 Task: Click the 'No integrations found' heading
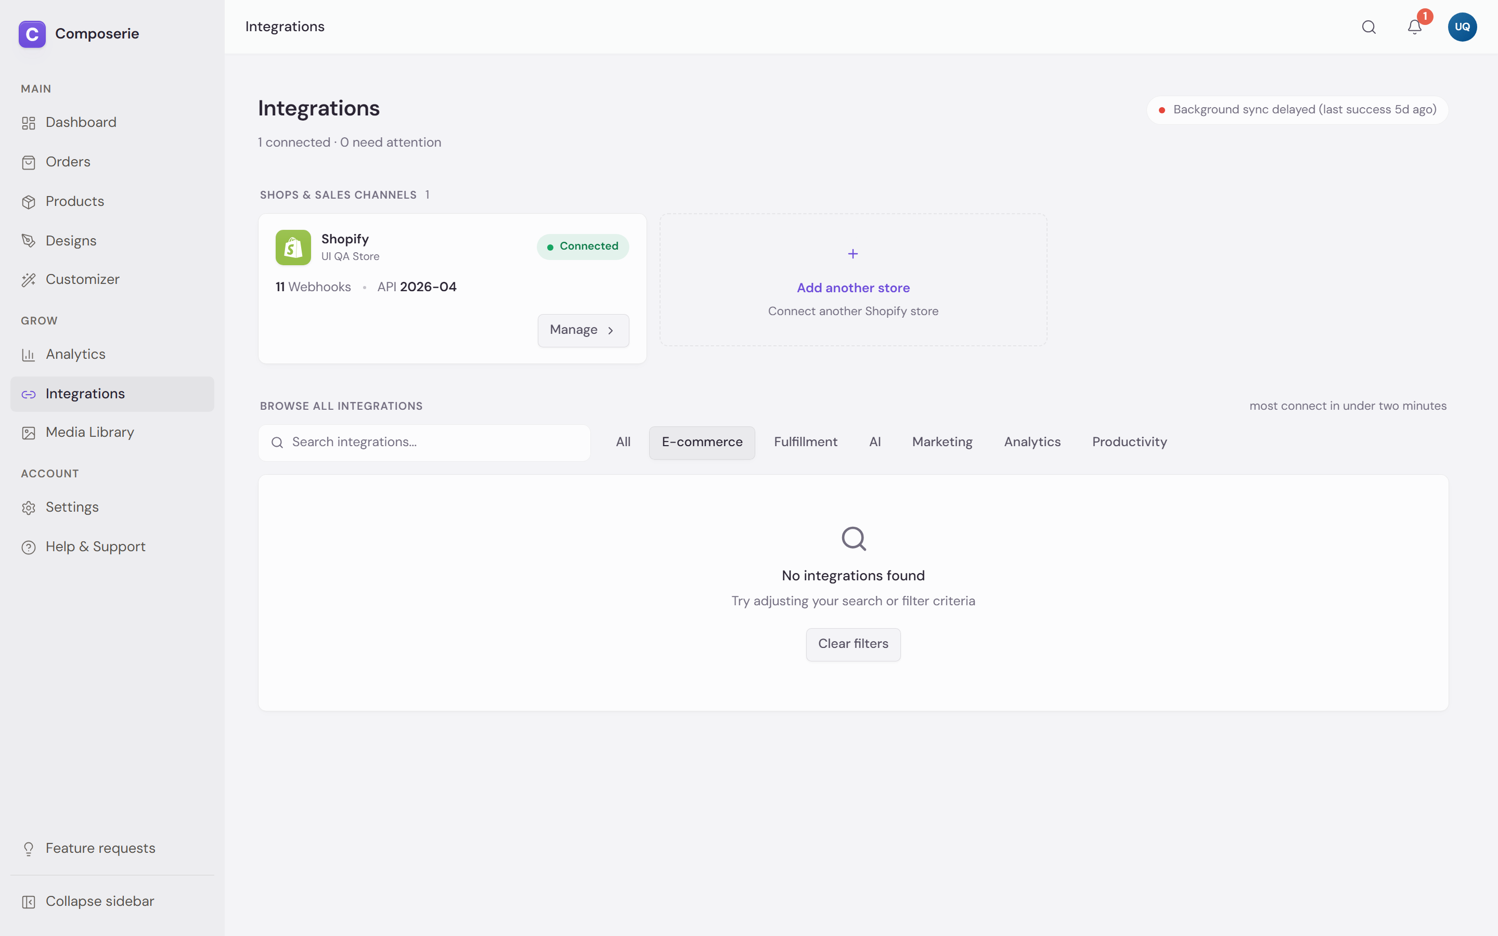point(853,576)
